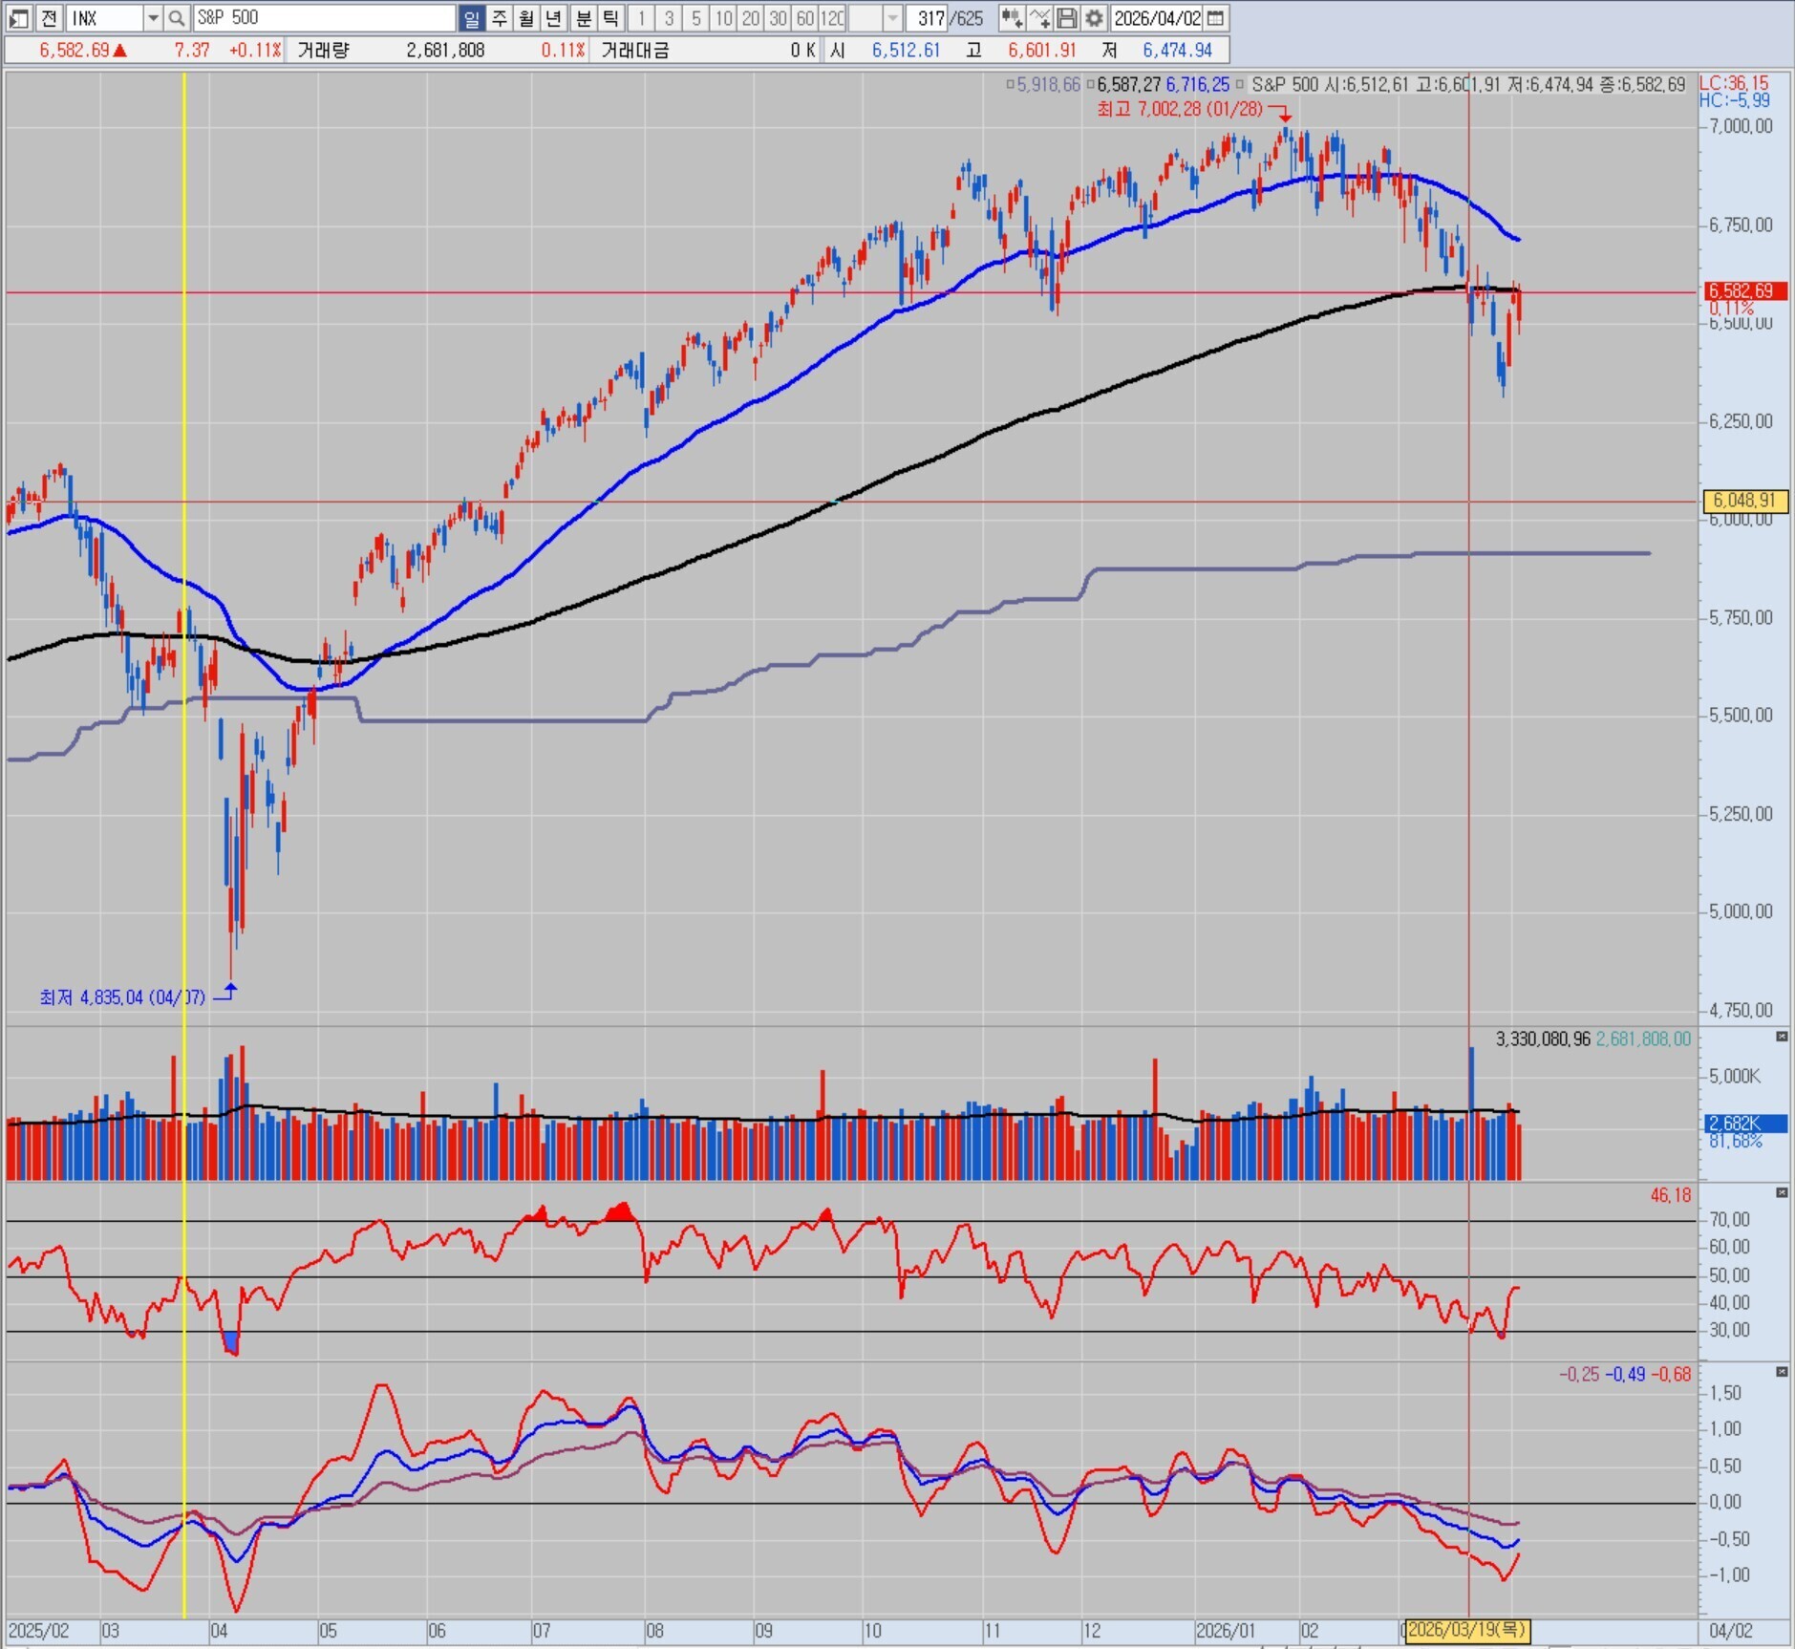
Task: Click the S&P 500 name field
Action: [324, 17]
